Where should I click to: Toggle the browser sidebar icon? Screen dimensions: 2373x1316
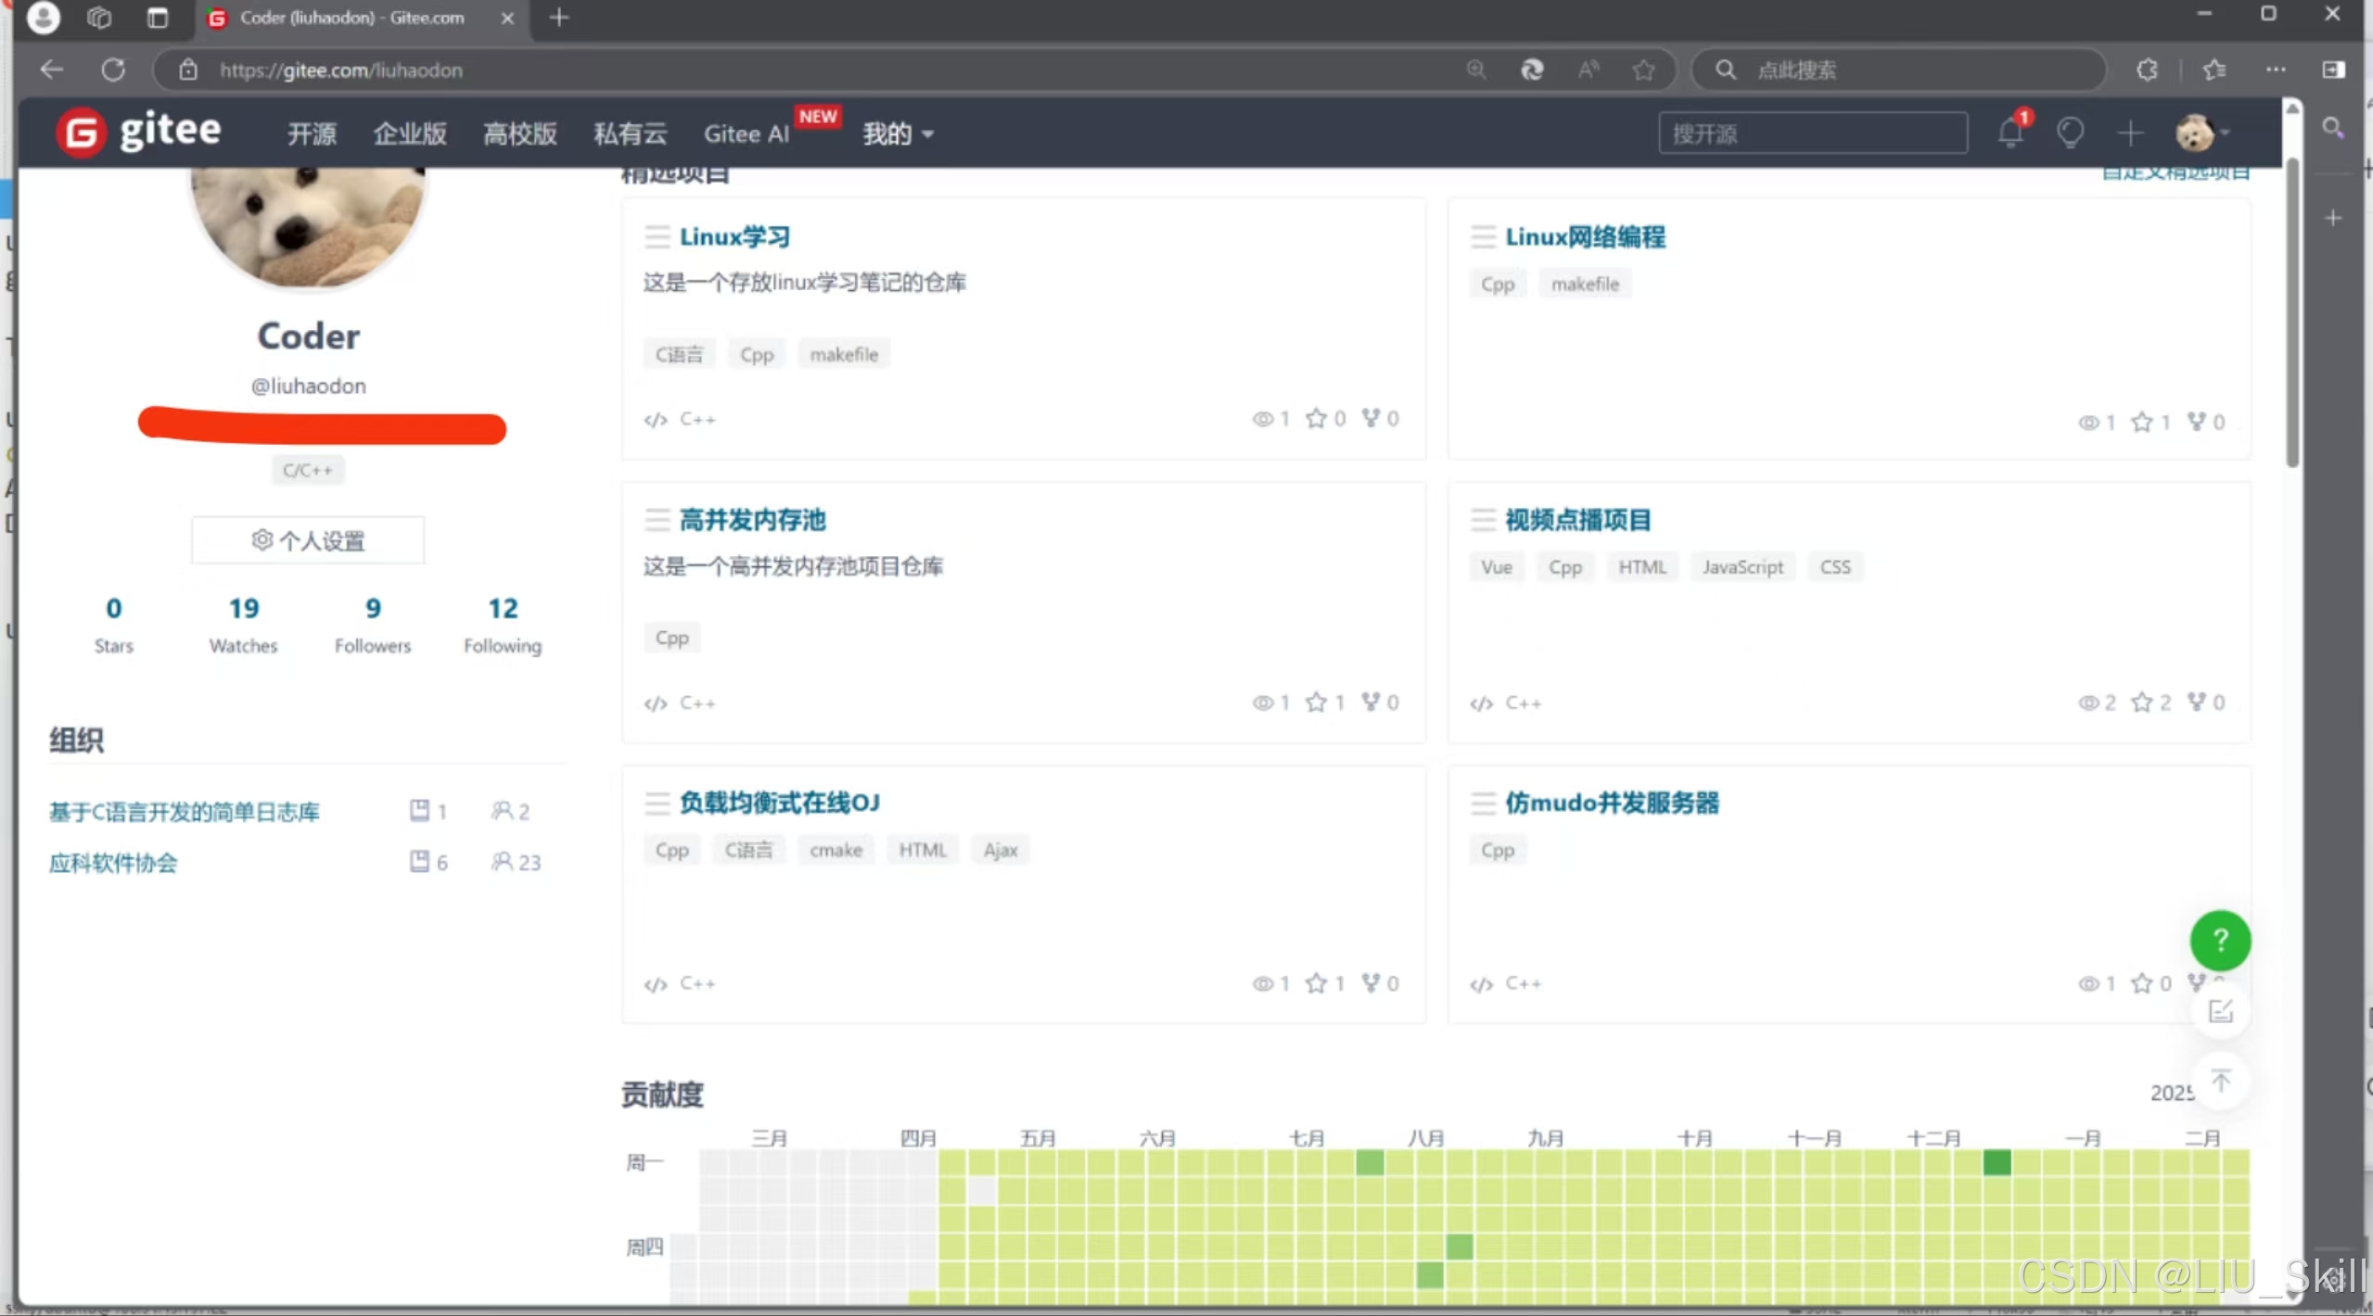coord(2333,70)
